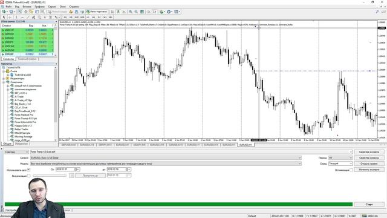Open the Тиковый график tab
Image resolution: width=387 pixels, height=218 pixels.
(27, 59)
